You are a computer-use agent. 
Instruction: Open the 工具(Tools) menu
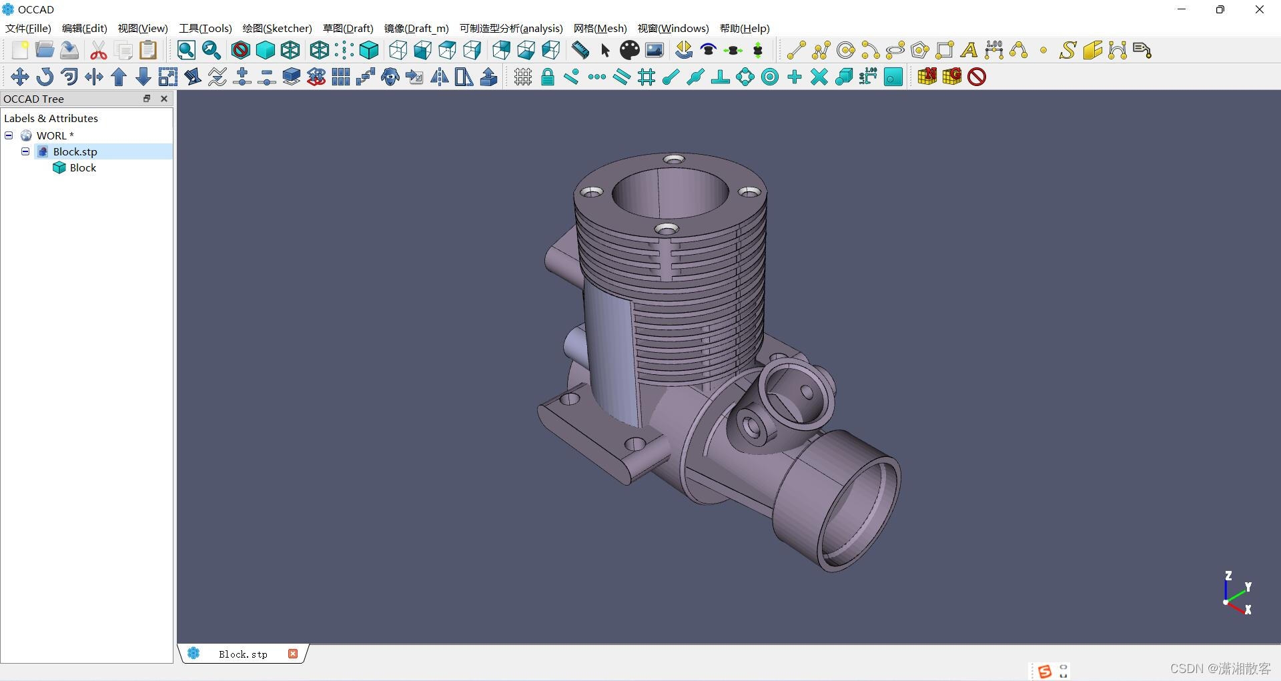(205, 28)
